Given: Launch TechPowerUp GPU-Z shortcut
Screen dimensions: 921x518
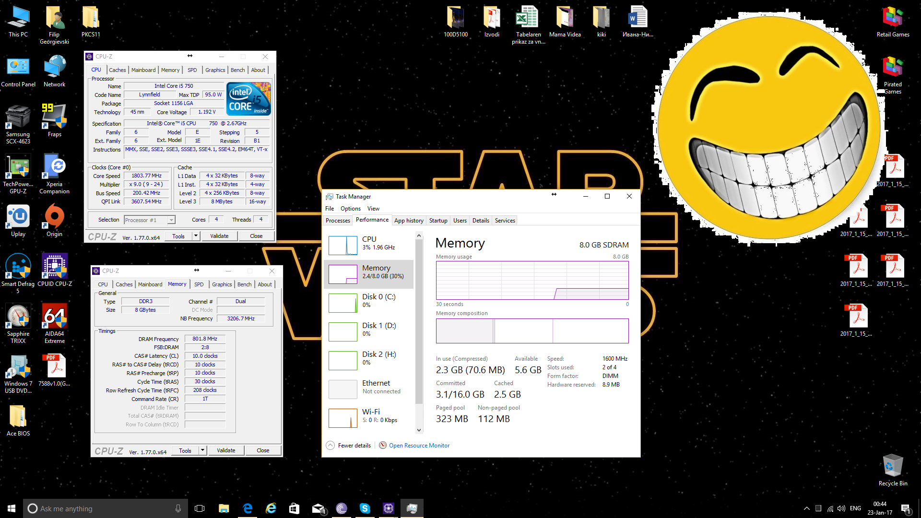Looking at the screenshot, I should [x=18, y=175].
